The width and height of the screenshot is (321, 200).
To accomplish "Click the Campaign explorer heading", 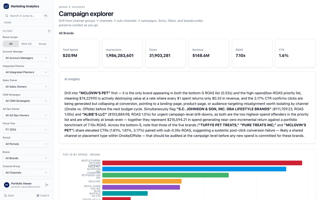I will pos(86,14).
